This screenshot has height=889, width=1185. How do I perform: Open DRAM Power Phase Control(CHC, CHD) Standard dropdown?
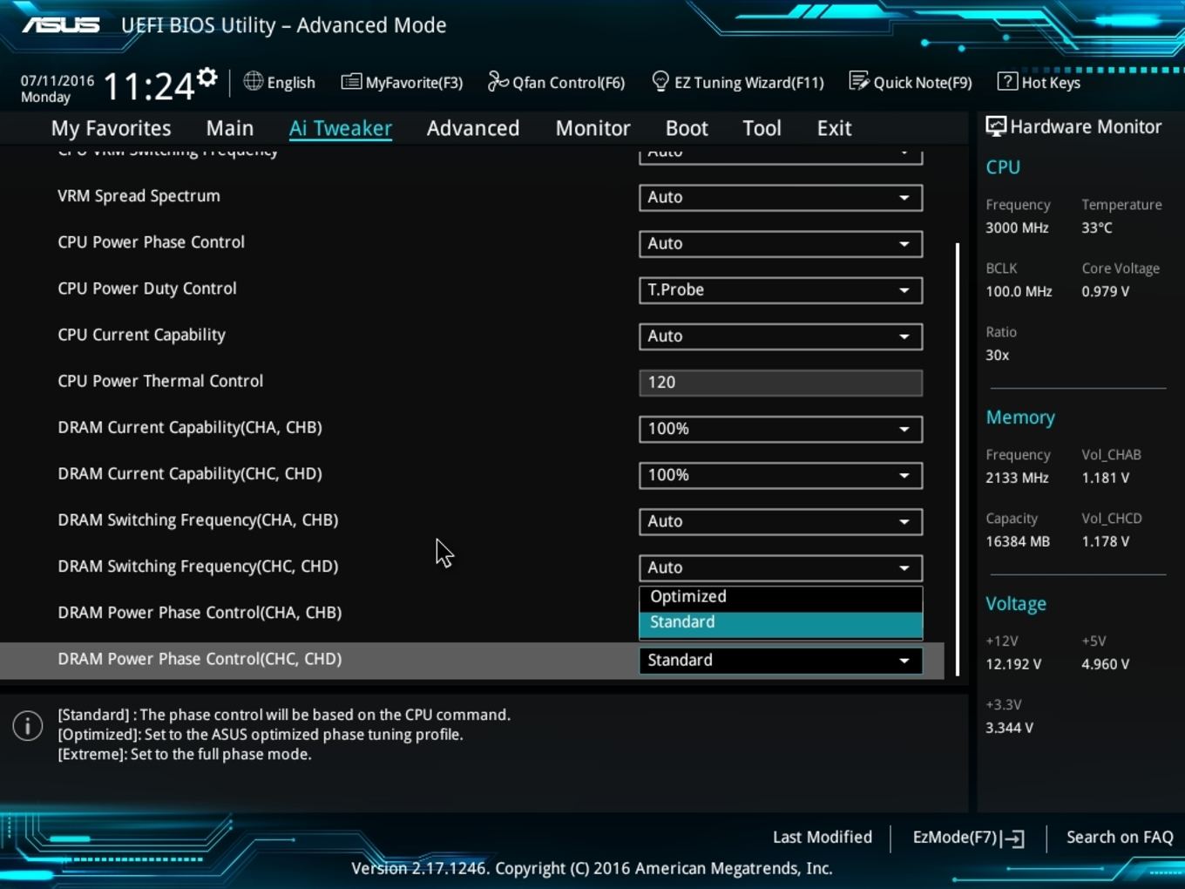[x=781, y=660]
